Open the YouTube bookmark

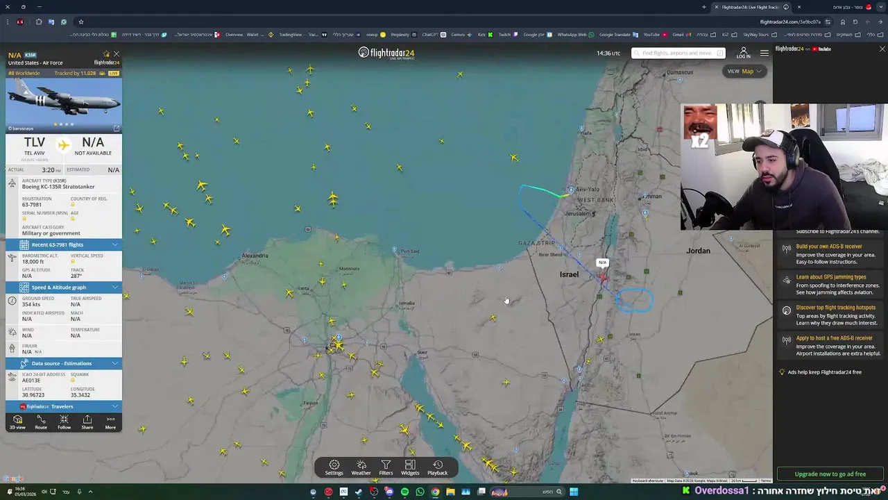(654, 34)
